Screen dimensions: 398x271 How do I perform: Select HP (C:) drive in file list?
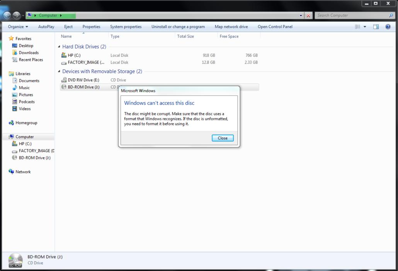[74, 55]
